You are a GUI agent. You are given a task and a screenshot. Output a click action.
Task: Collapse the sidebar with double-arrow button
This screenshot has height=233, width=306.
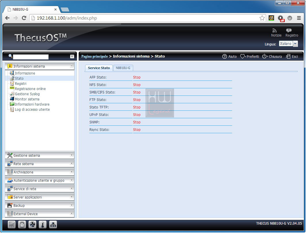(72, 56)
